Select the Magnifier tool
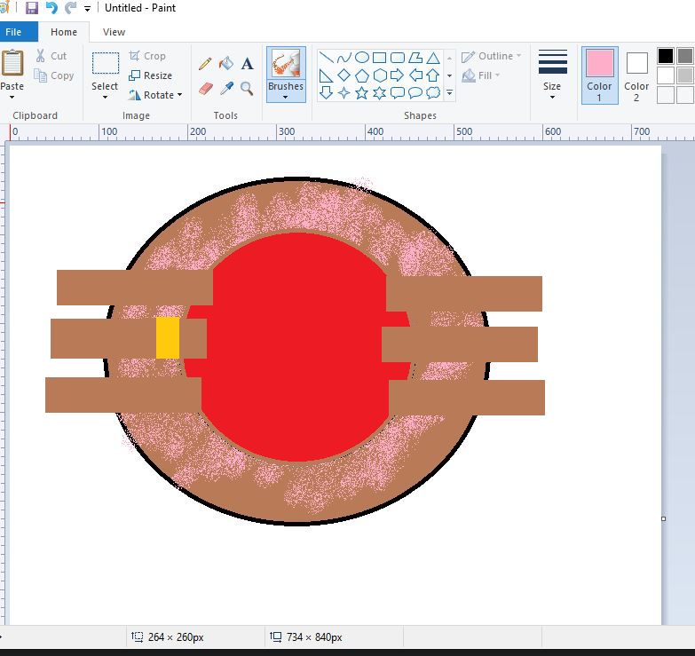This screenshot has width=695, height=656. click(248, 89)
